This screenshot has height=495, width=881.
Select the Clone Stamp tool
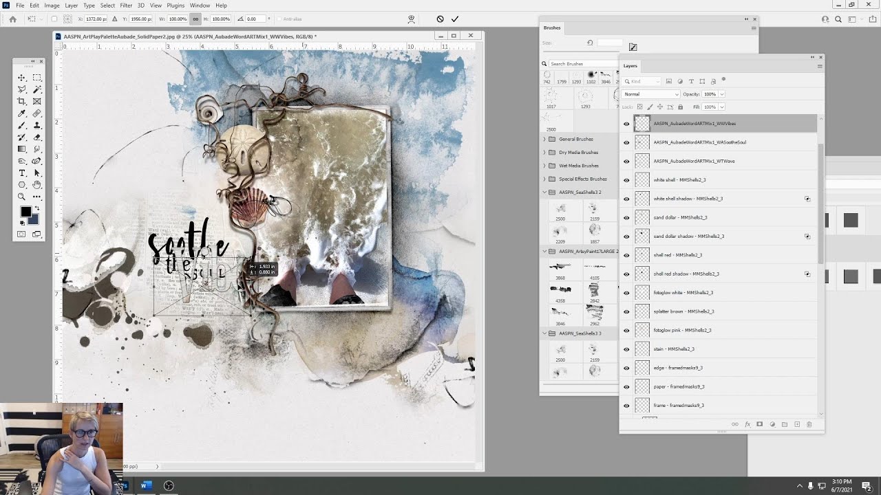pyautogui.click(x=36, y=125)
